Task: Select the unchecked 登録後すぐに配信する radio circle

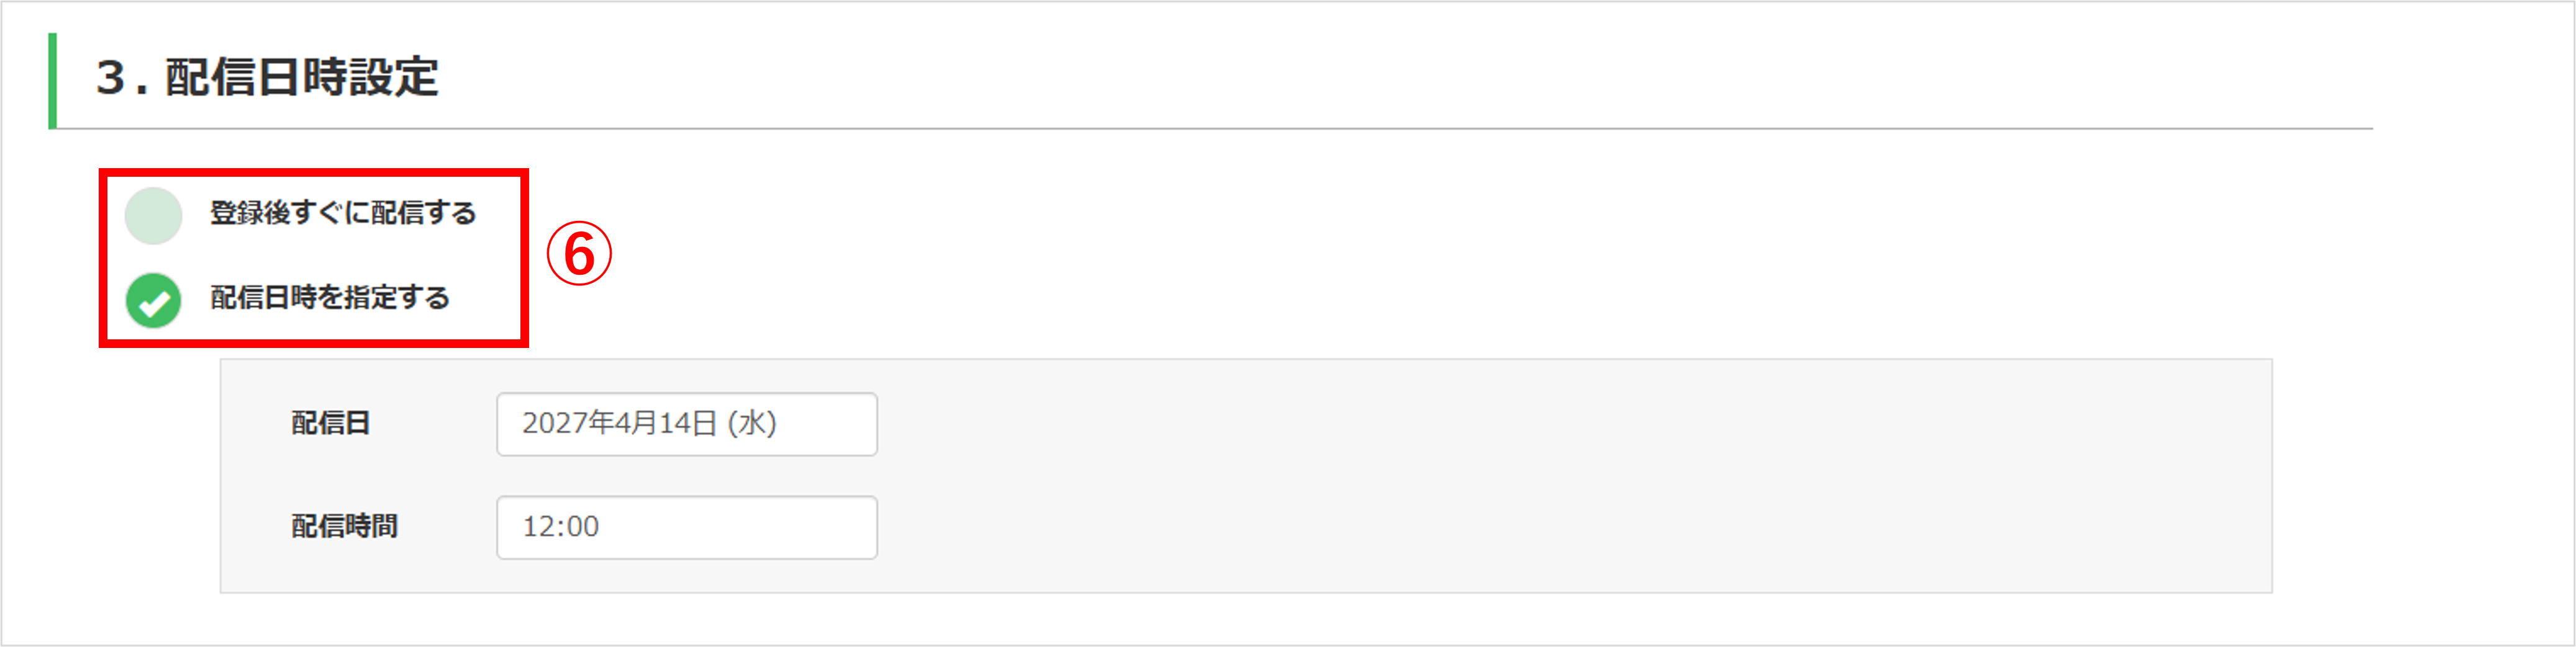Action: tap(153, 215)
